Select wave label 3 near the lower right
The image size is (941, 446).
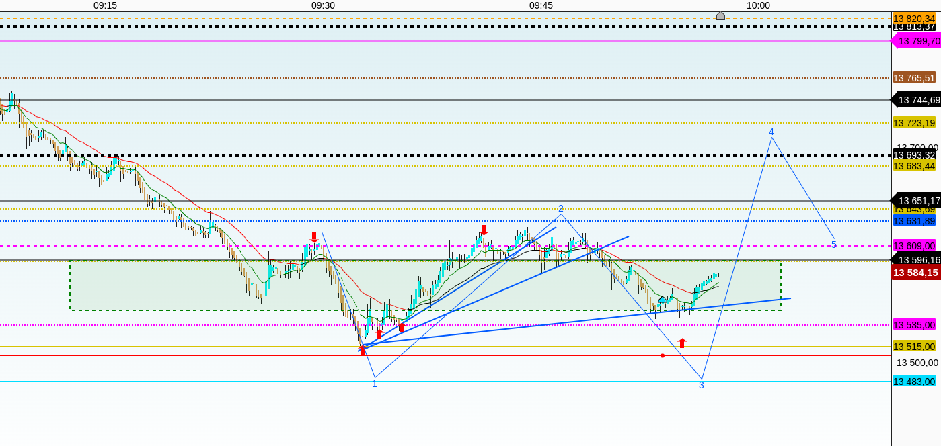point(702,385)
